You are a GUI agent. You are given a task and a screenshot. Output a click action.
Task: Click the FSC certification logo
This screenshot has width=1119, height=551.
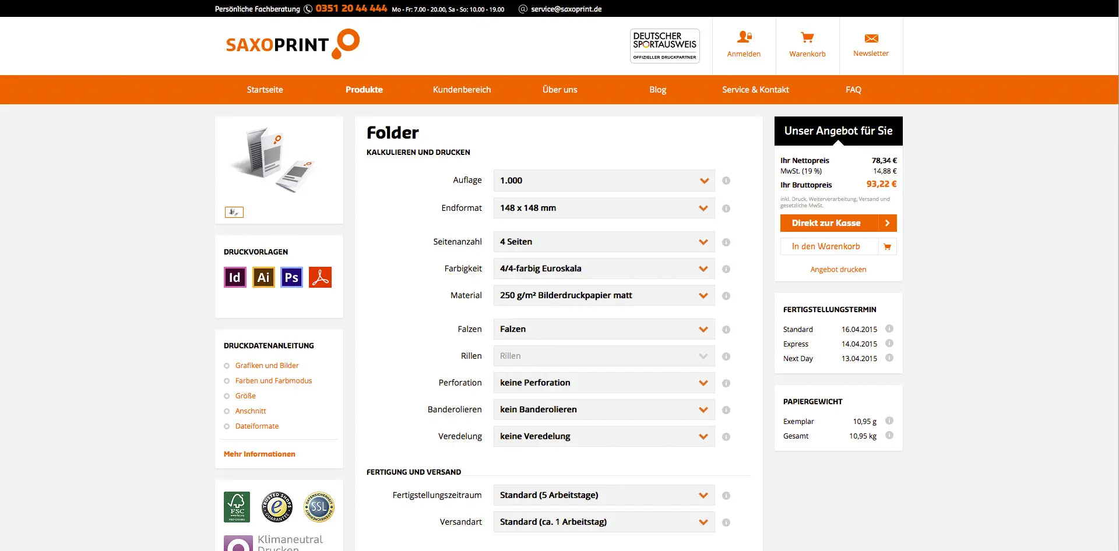click(236, 507)
